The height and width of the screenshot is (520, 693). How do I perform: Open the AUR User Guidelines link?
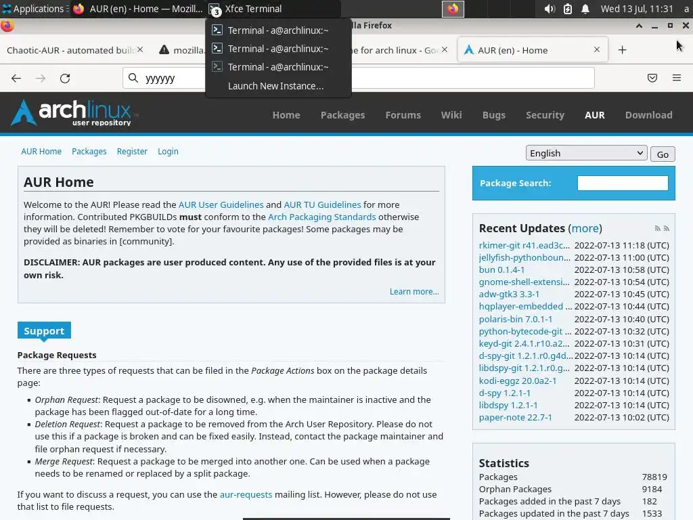point(221,204)
